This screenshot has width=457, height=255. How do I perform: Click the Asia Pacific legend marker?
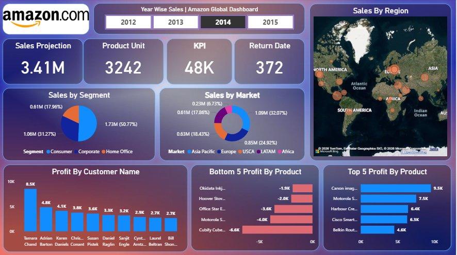click(189, 152)
